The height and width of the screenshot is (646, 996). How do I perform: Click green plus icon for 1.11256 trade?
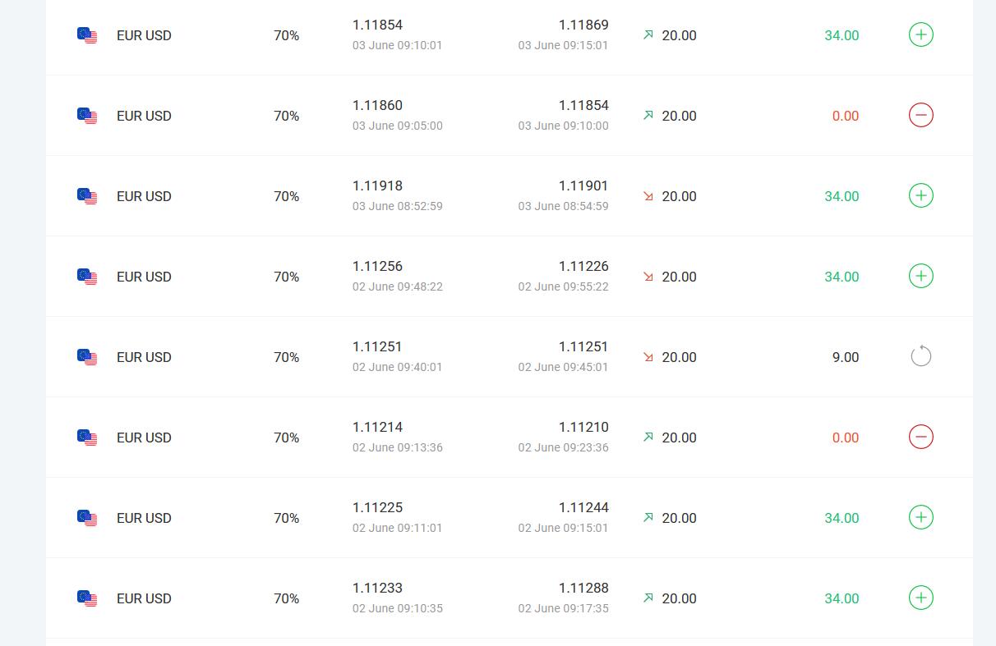click(921, 276)
